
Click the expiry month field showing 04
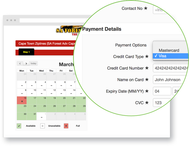[x=162, y=91]
